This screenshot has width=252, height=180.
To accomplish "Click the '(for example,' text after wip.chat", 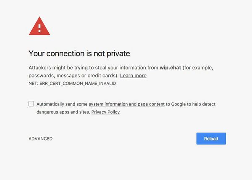I will pyautogui.click(x=198, y=68).
